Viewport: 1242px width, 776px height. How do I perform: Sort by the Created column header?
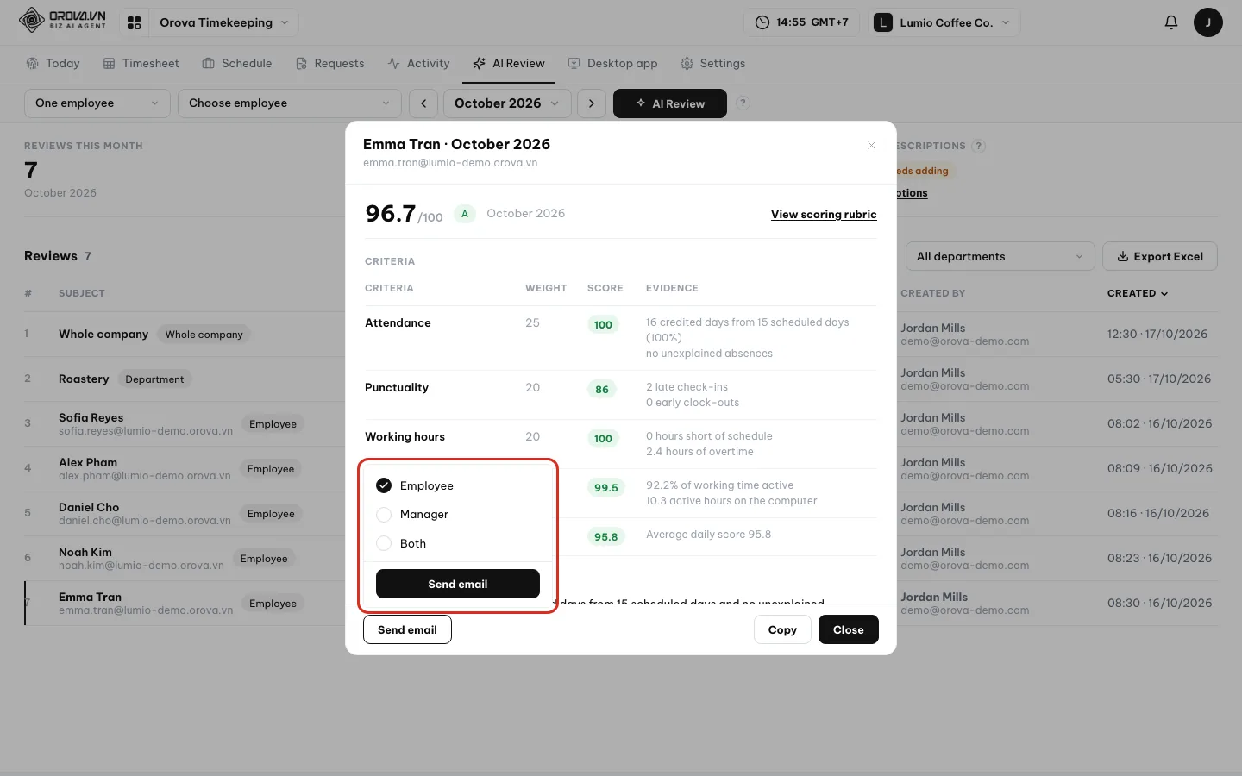click(x=1138, y=293)
